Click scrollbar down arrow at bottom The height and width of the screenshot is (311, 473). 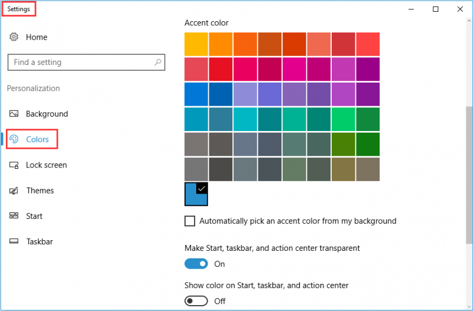(x=469, y=307)
